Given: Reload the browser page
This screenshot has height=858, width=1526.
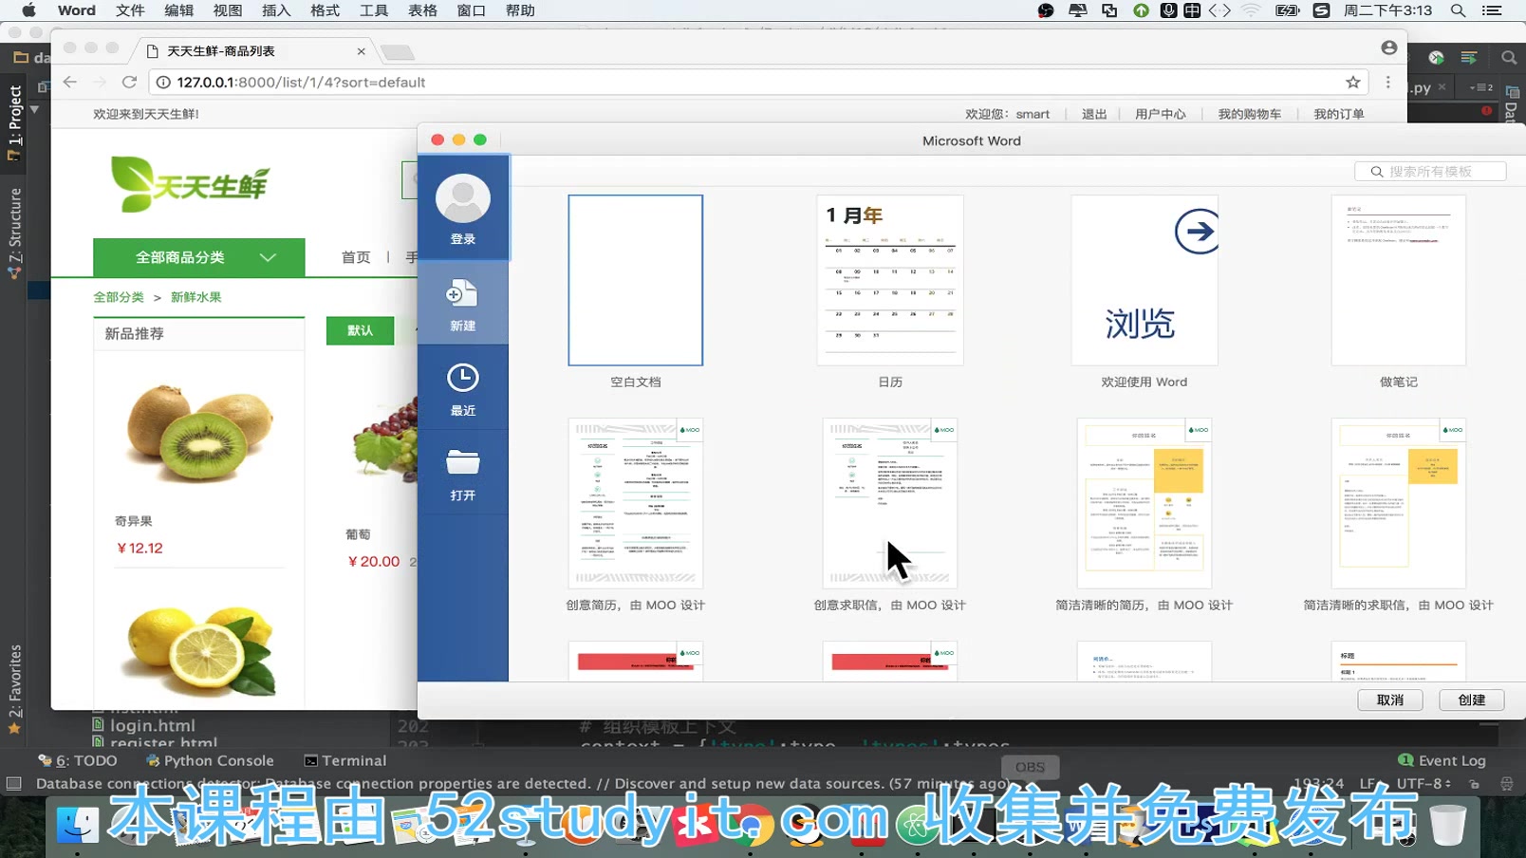Looking at the screenshot, I should tap(130, 83).
